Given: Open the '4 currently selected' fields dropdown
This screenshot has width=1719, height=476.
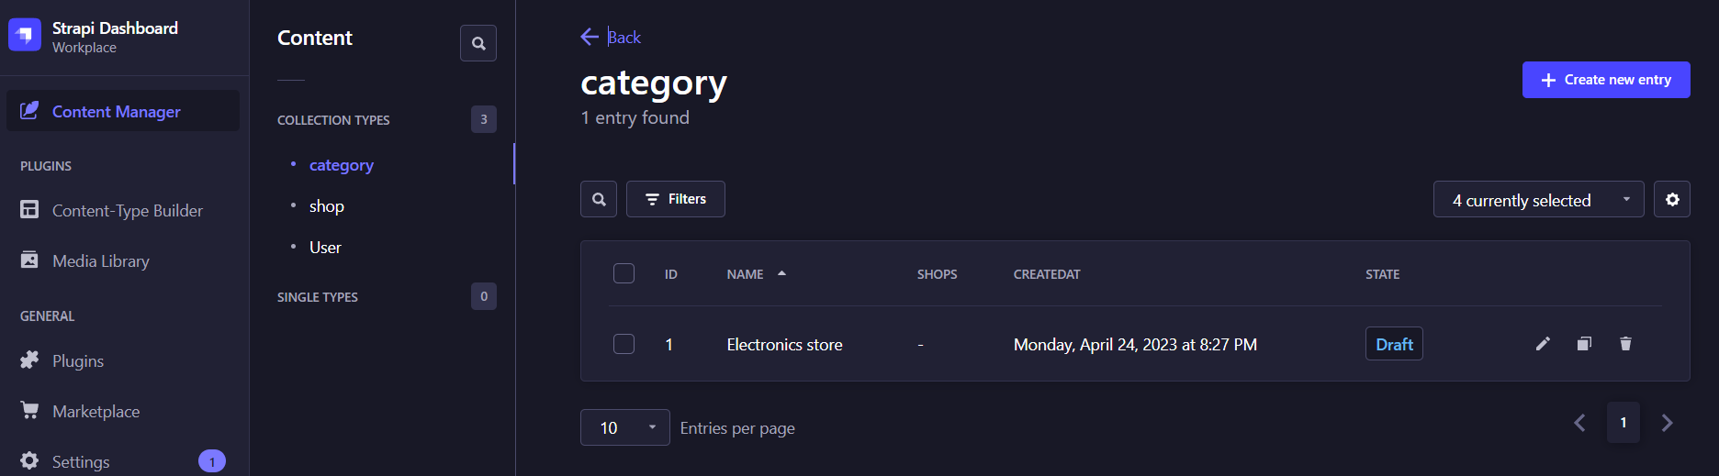Looking at the screenshot, I should click(1538, 199).
